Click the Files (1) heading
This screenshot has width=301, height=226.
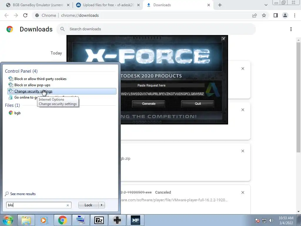point(12,105)
